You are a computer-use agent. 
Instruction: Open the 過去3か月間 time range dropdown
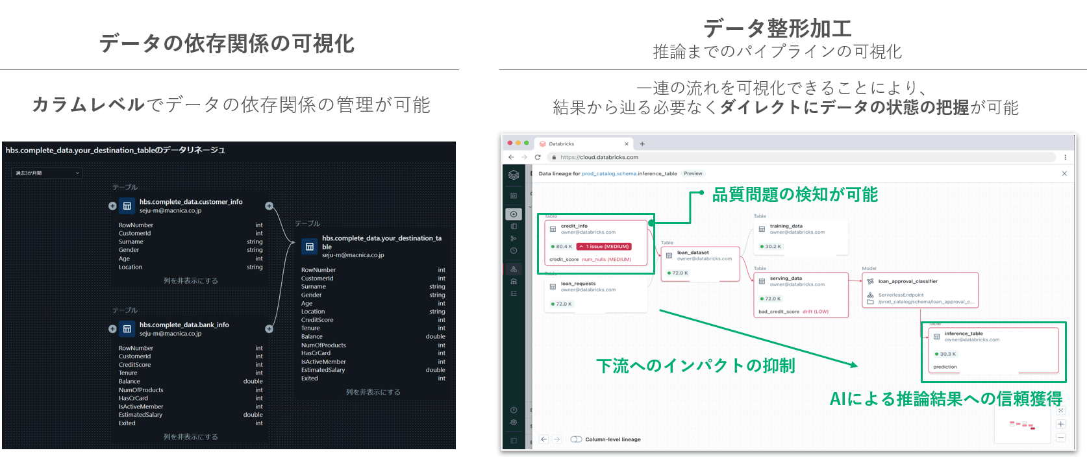(x=47, y=173)
